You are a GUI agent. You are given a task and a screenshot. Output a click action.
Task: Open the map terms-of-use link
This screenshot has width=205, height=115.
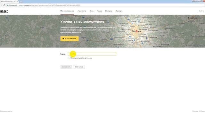[x=199, y=46]
